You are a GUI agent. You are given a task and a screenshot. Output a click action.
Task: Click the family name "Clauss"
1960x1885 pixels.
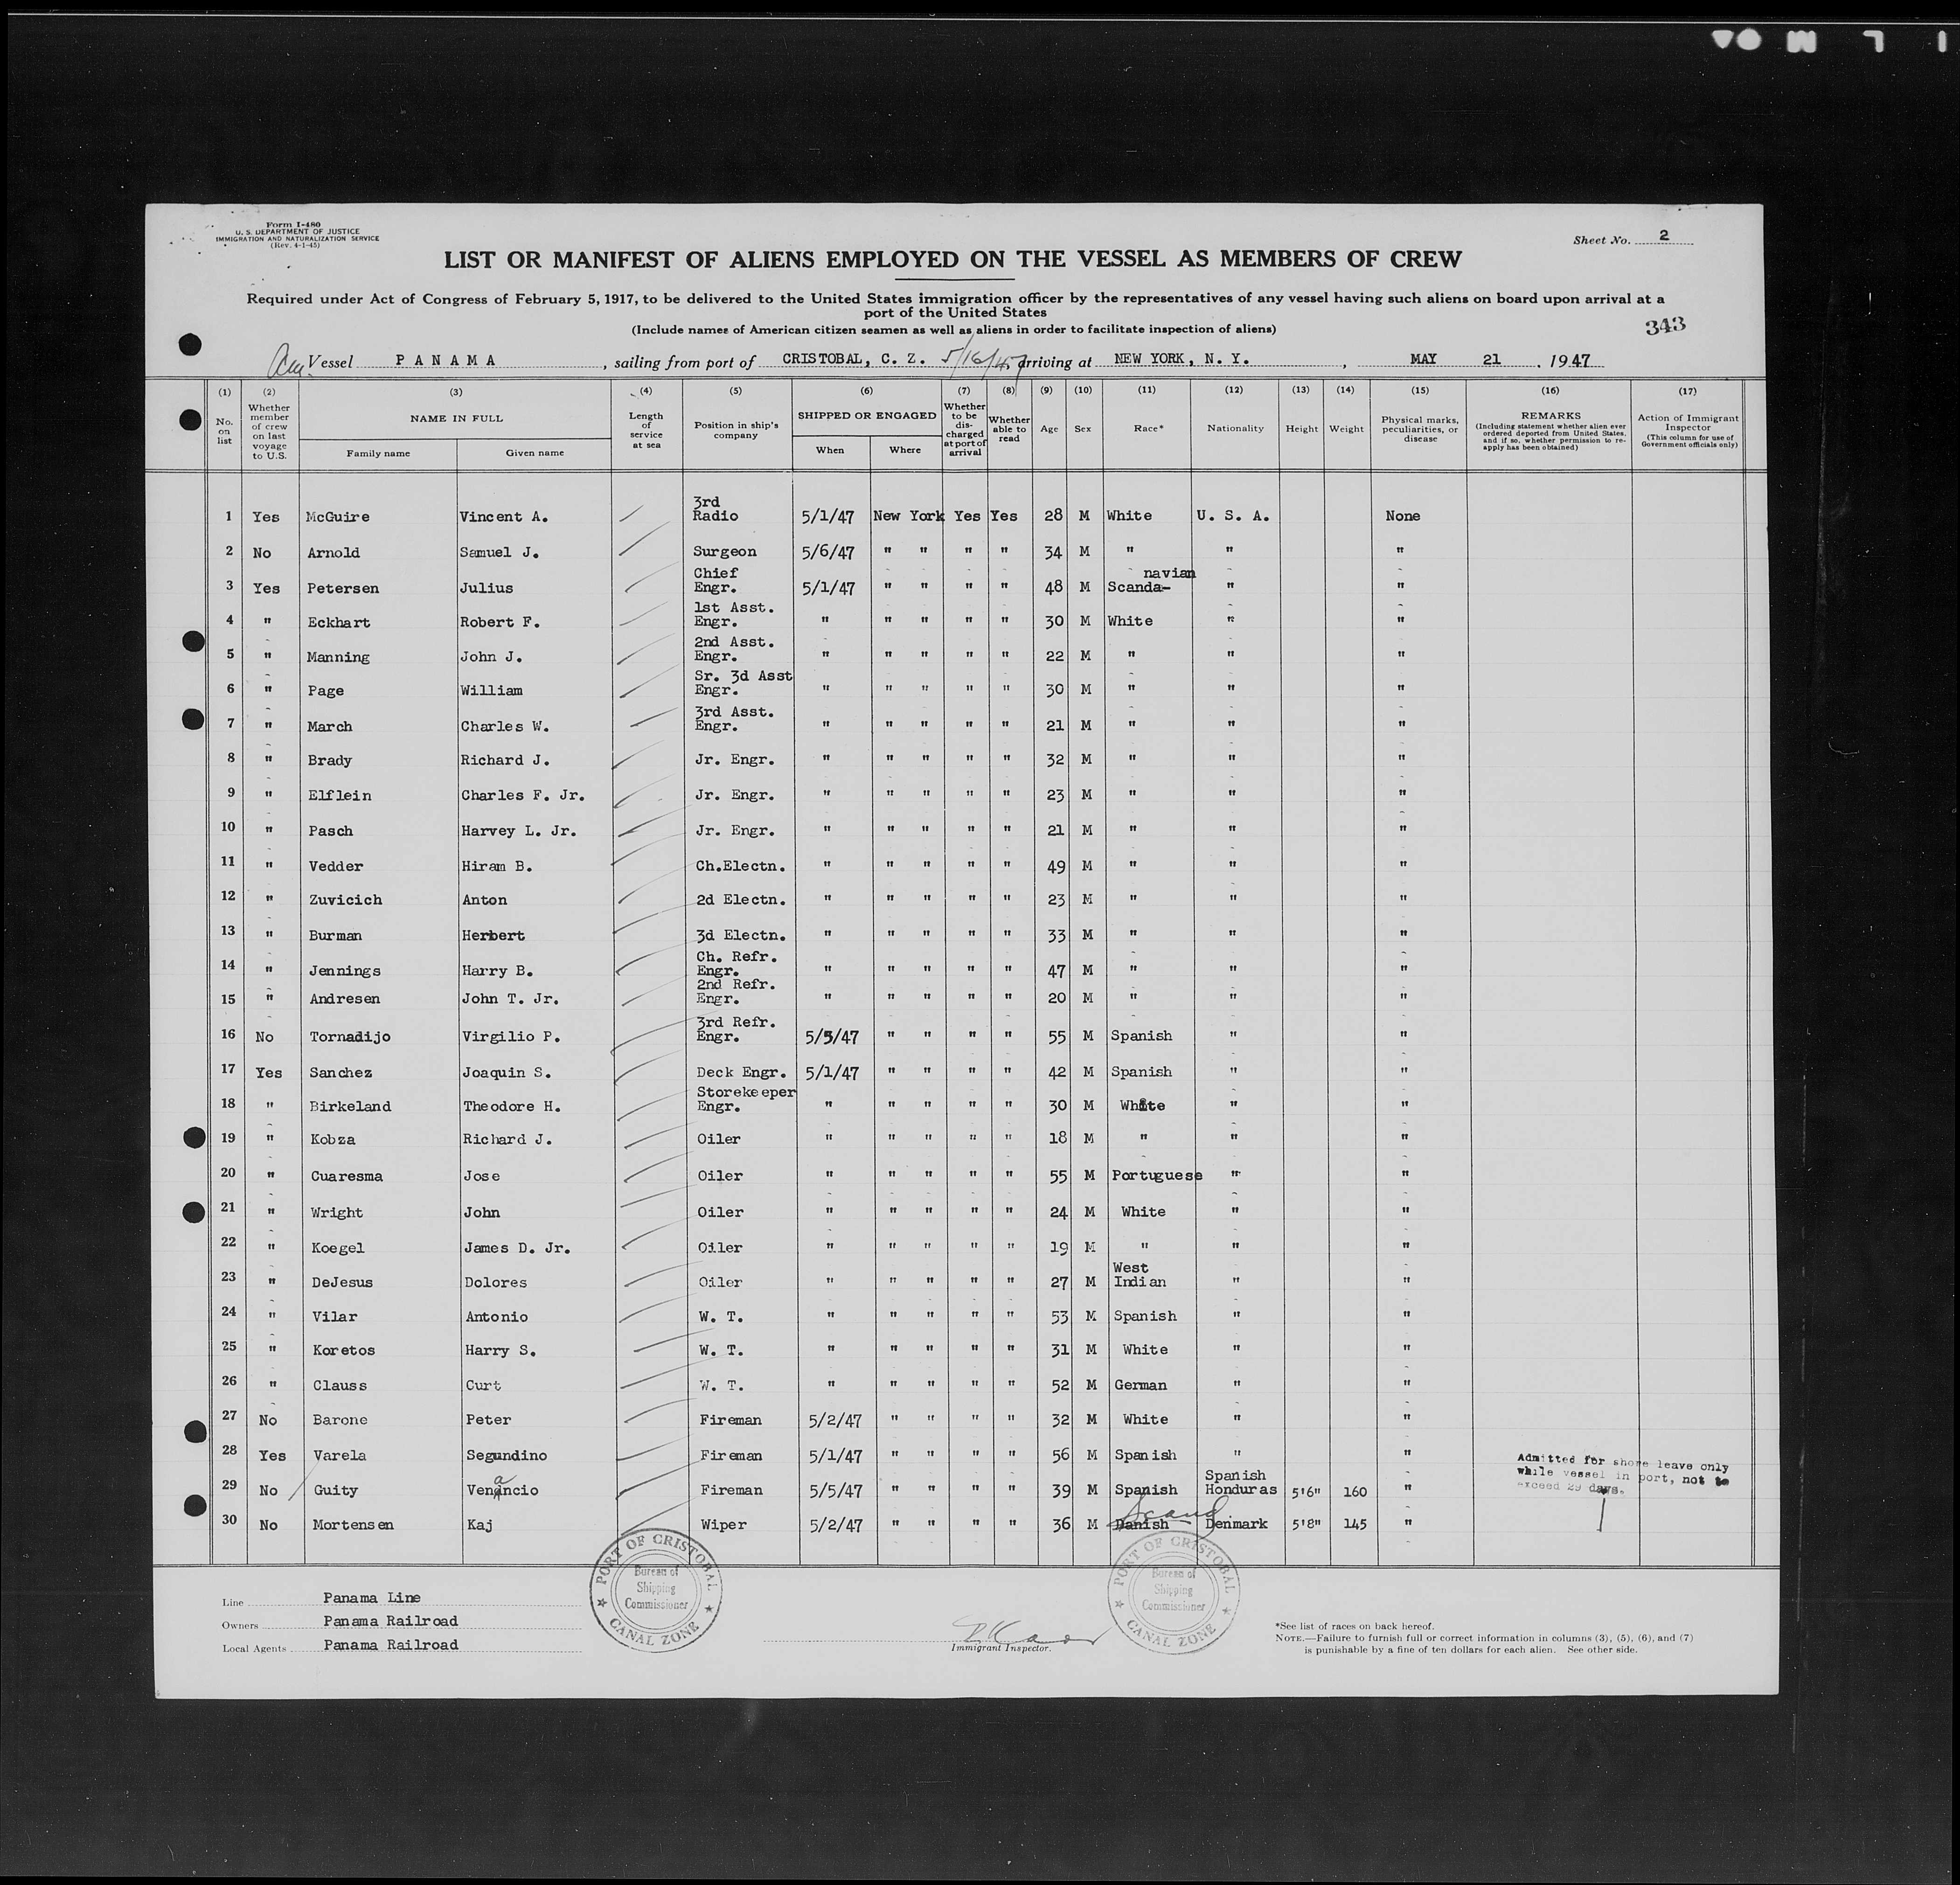[339, 1386]
